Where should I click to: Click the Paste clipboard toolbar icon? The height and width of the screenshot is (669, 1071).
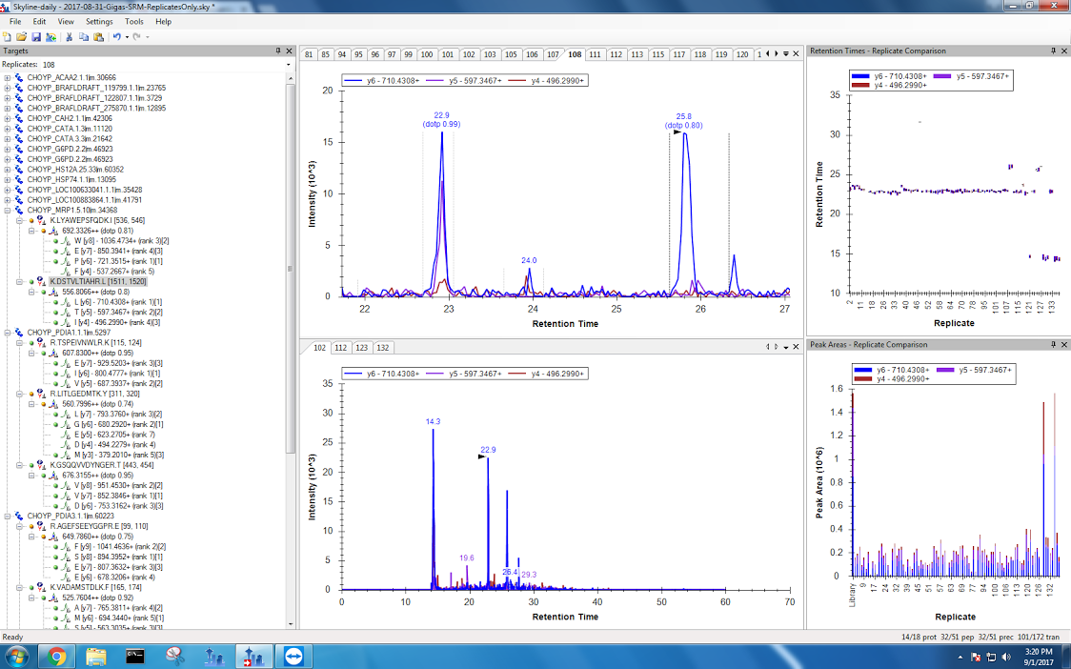[98, 36]
